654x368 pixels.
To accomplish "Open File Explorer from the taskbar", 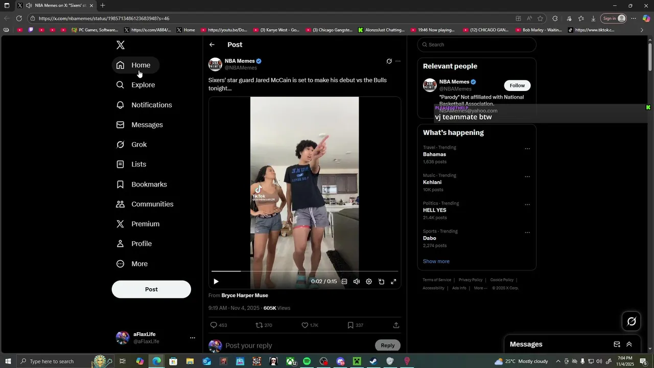I will pyautogui.click(x=190, y=361).
